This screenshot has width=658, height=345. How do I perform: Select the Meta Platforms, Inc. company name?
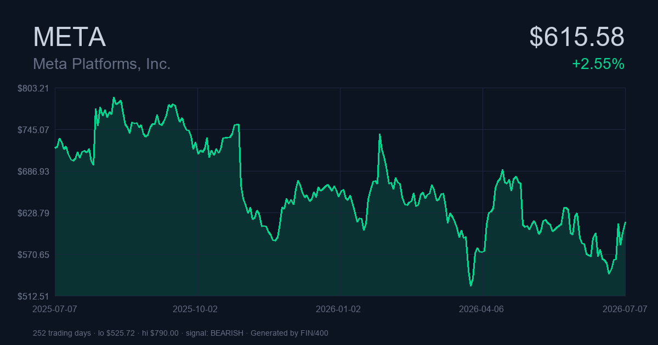click(x=102, y=64)
